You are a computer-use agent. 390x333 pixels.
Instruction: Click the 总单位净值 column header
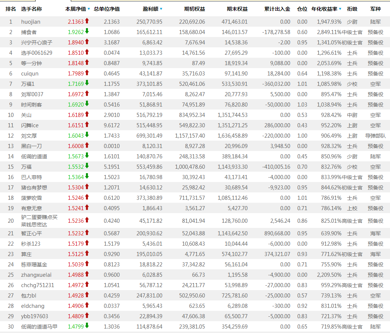pyautogui.click(x=107, y=9)
